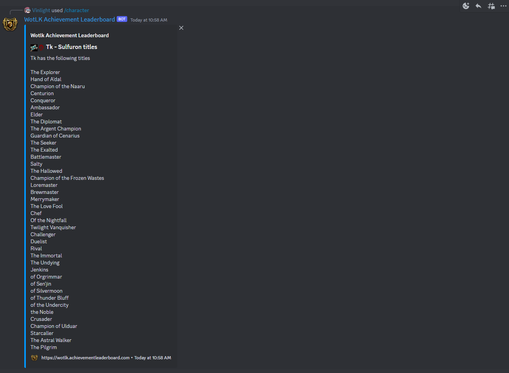Viewport: 509px width, 373px height.
Task: Click the WotLK Achievement Leaderboard bot name
Action: pyautogui.click(x=69, y=19)
